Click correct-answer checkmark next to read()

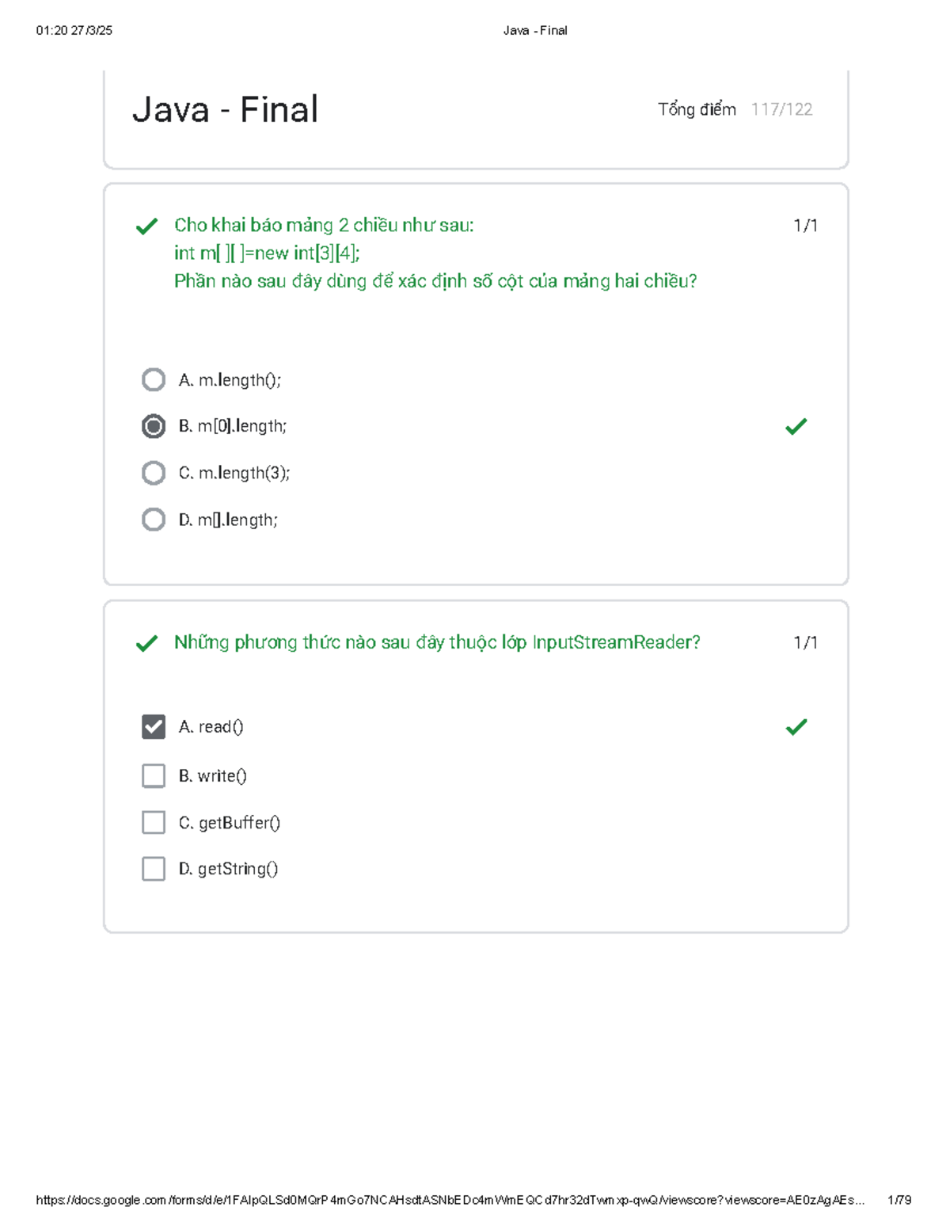[796, 727]
